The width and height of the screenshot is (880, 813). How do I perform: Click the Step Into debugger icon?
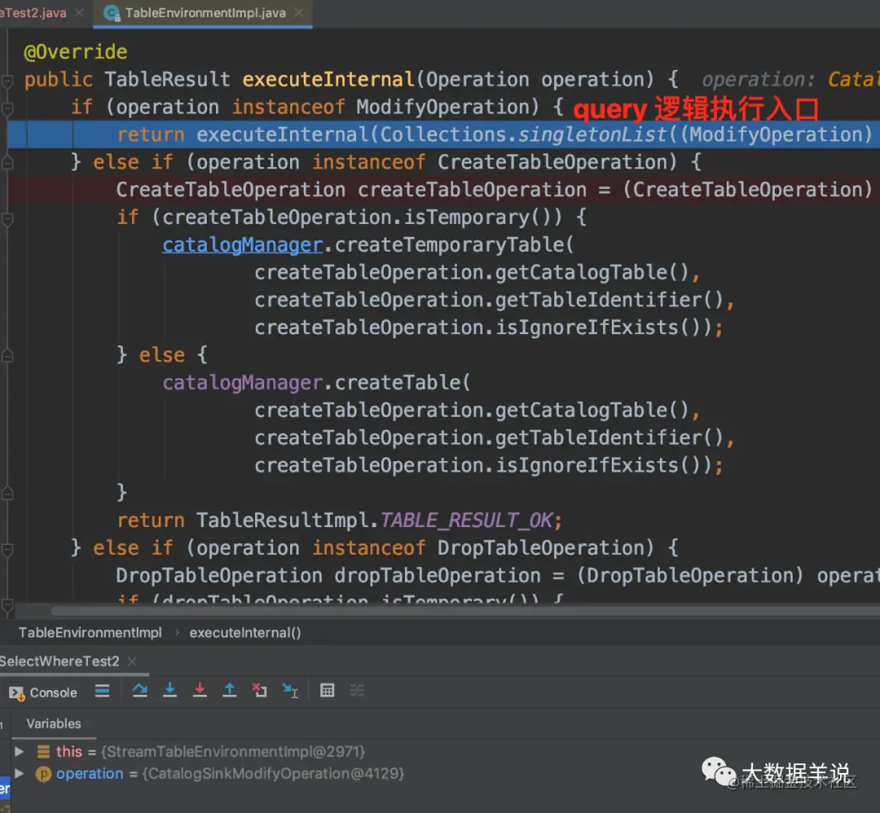(x=169, y=691)
